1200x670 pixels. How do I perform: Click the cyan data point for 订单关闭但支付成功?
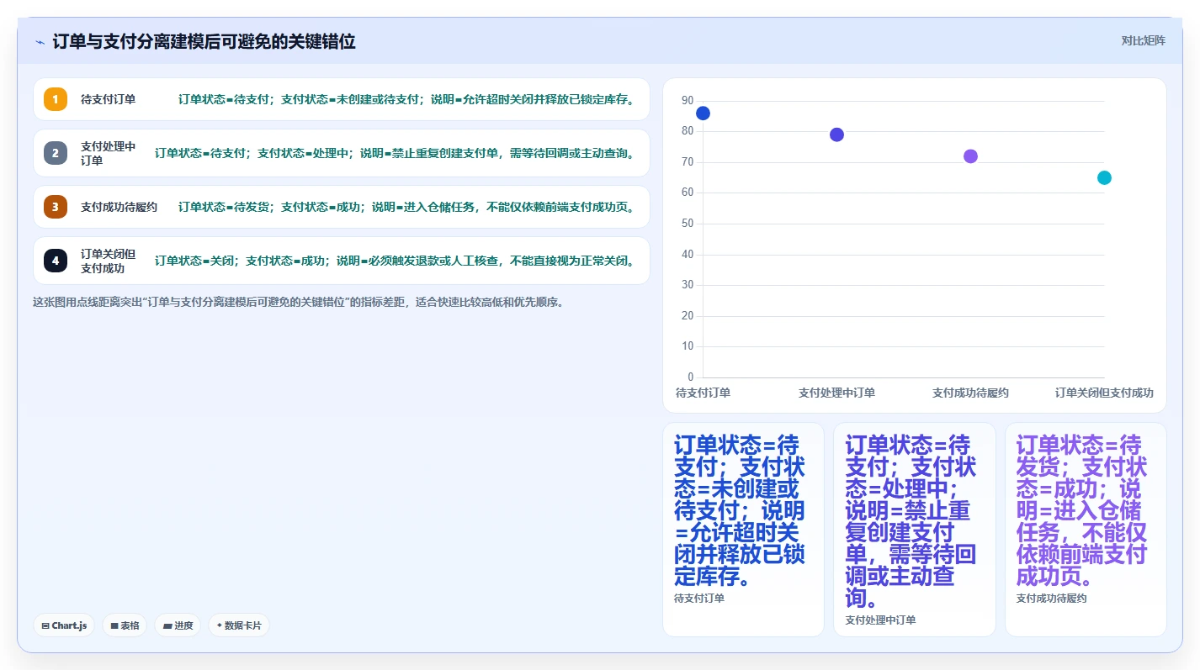[x=1104, y=177]
